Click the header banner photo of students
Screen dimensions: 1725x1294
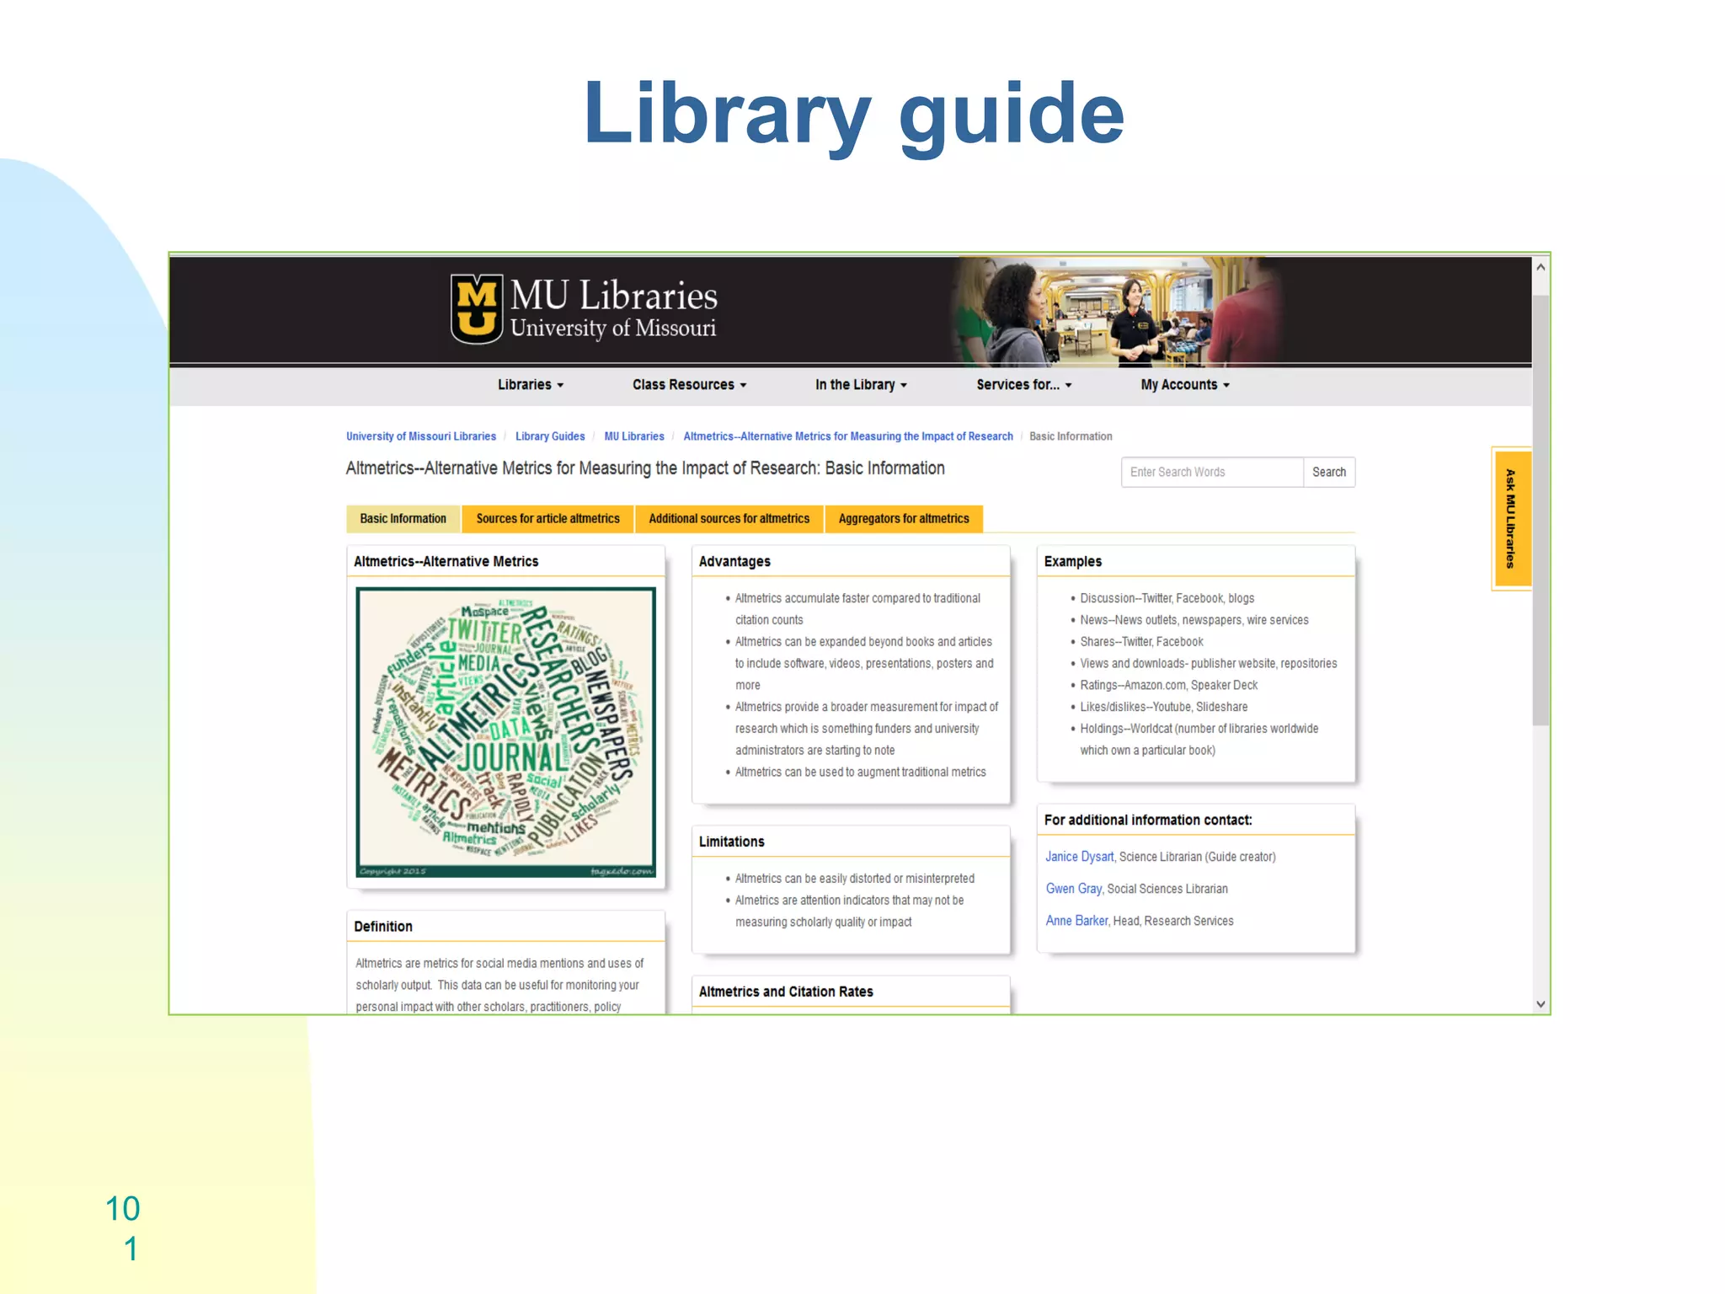(1115, 312)
